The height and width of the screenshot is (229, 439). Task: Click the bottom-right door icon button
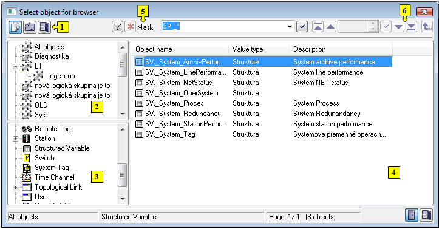tap(411, 215)
